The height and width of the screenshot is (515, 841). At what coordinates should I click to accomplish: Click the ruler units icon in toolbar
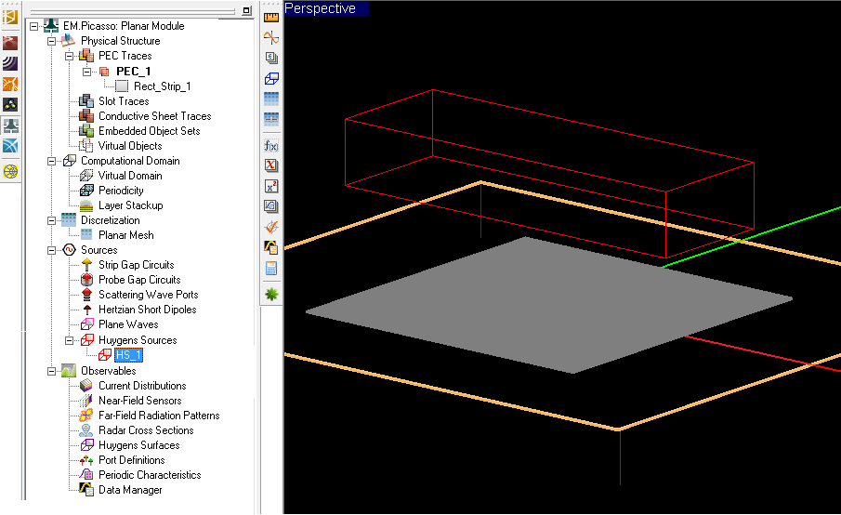pos(271,17)
